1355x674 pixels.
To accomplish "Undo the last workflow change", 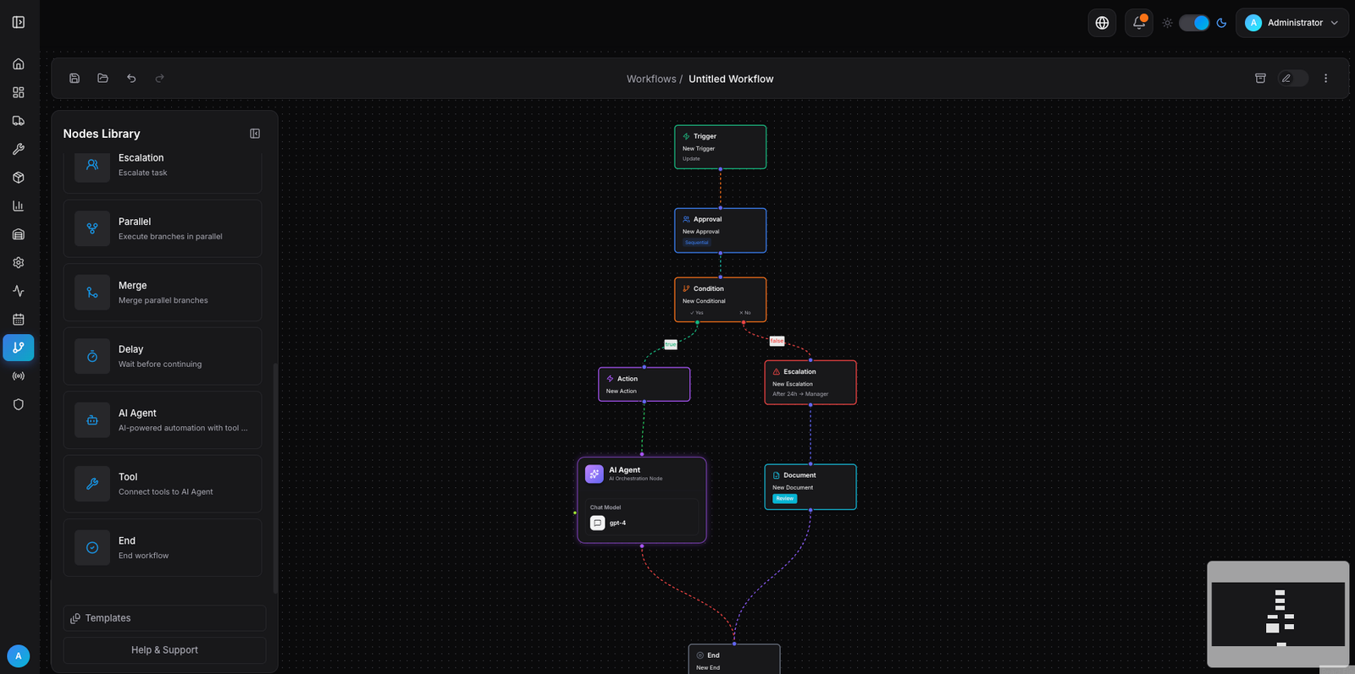I will (131, 79).
